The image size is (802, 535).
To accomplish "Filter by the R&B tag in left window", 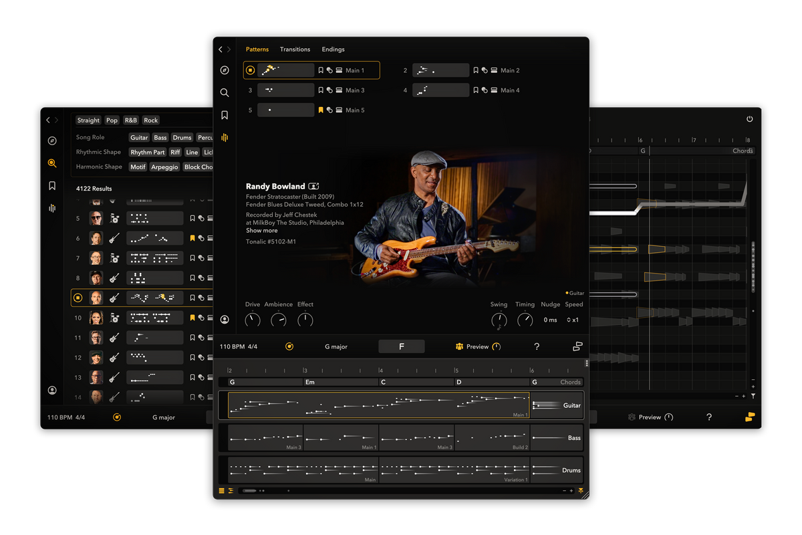I will [x=130, y=120].
